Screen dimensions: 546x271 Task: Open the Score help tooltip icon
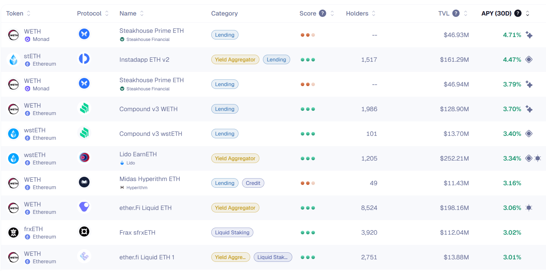[x=322, y=13]
